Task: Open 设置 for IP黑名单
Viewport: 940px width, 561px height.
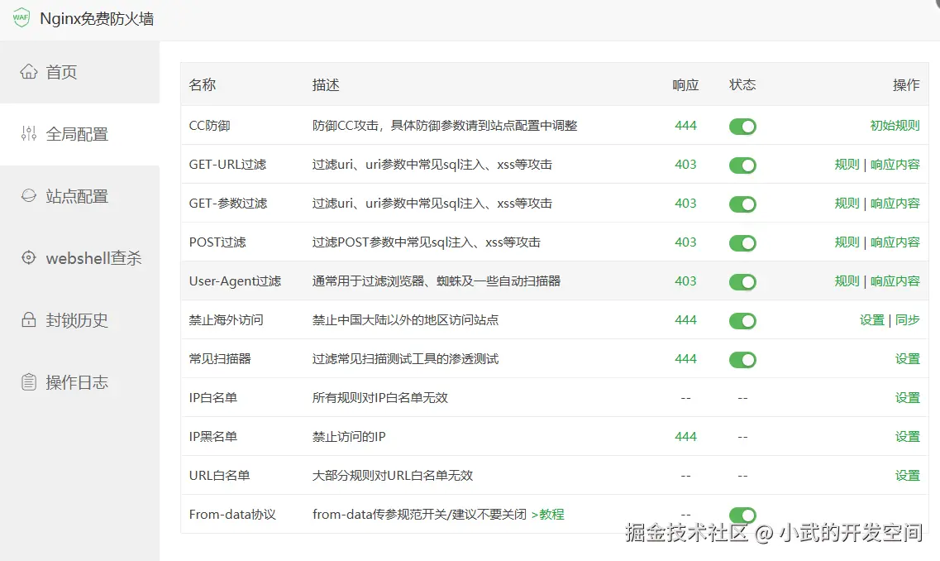Action: coord(907,437)
